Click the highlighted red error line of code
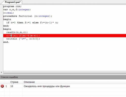The width and height of the screenshot is (126, 97). [65, 35]
